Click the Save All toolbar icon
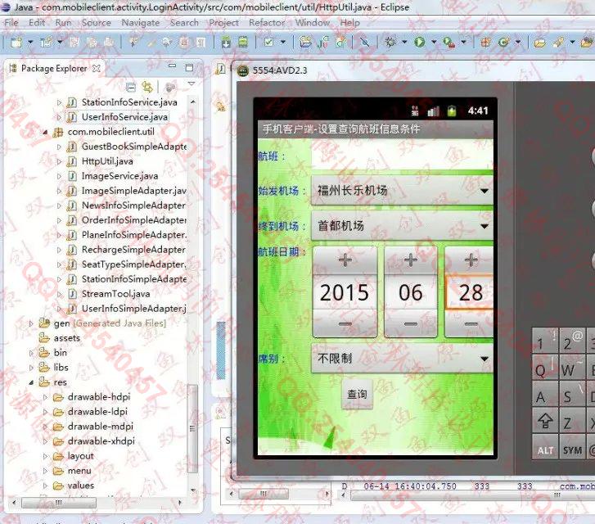Viewport: 595px width, 524px height. (92, 42)
